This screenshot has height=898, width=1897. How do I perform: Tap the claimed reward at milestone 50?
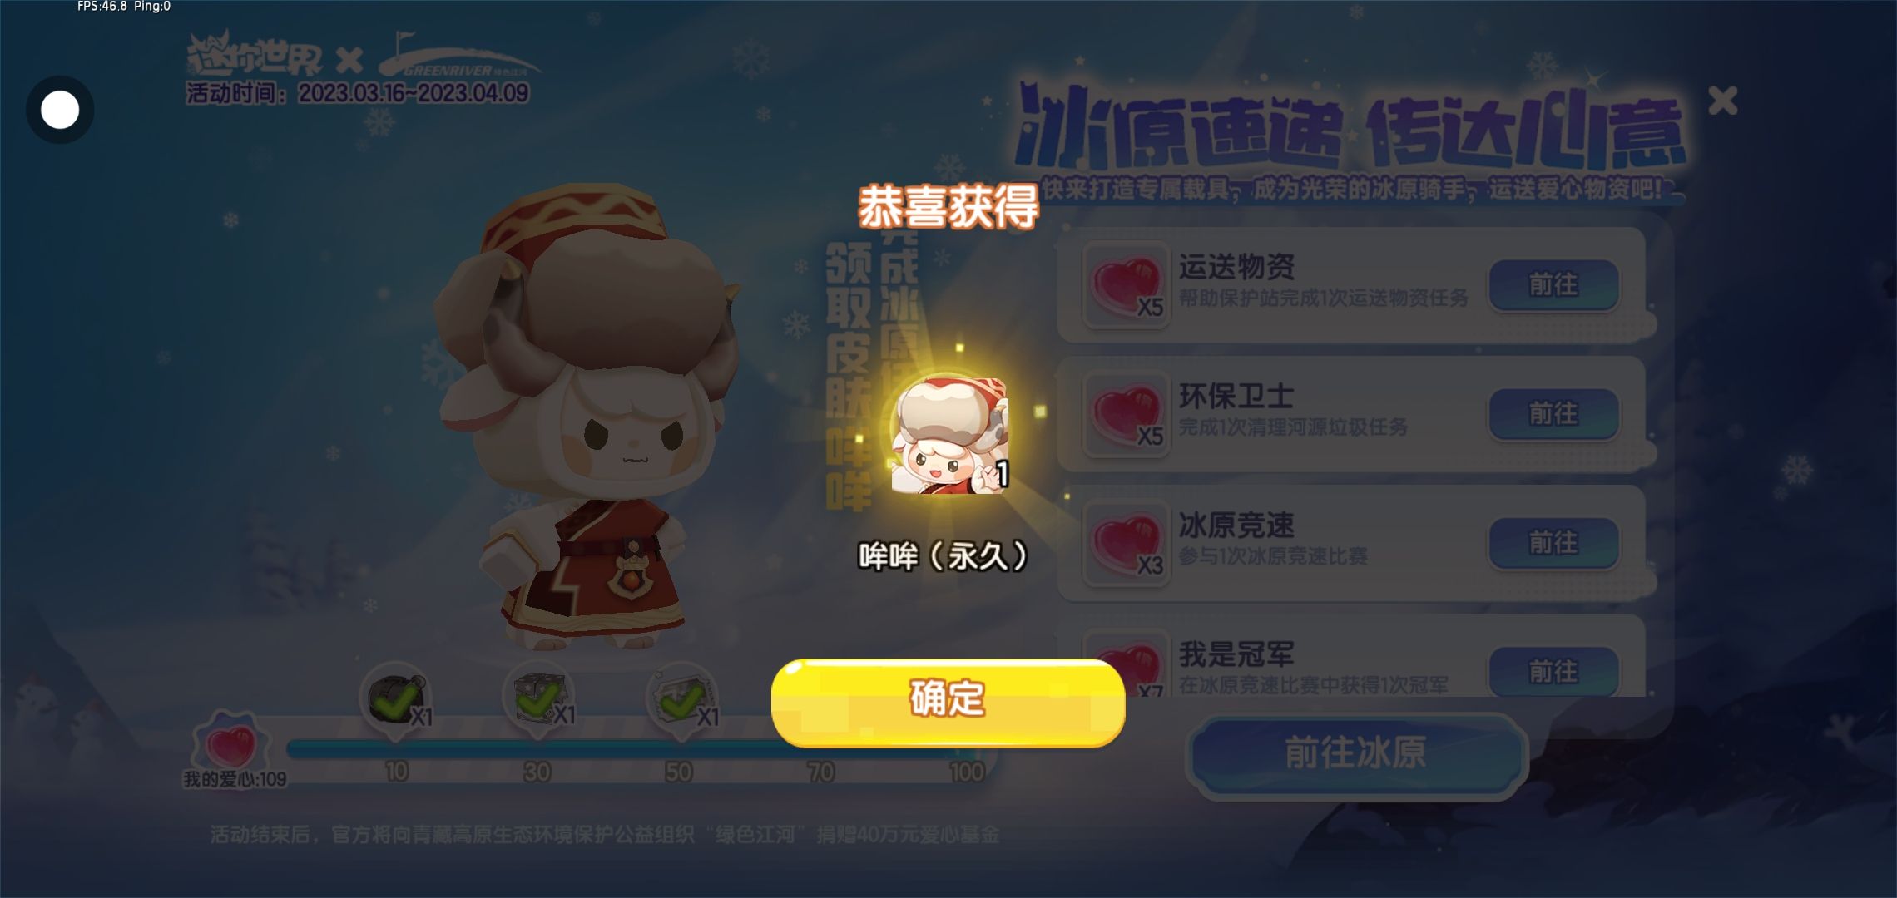tap(682, 700)
